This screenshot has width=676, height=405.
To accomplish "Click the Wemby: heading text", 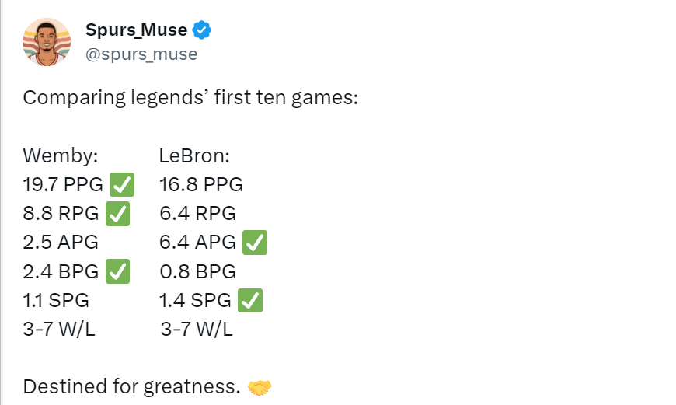I will pyautogui.click(x=61, y=155).
